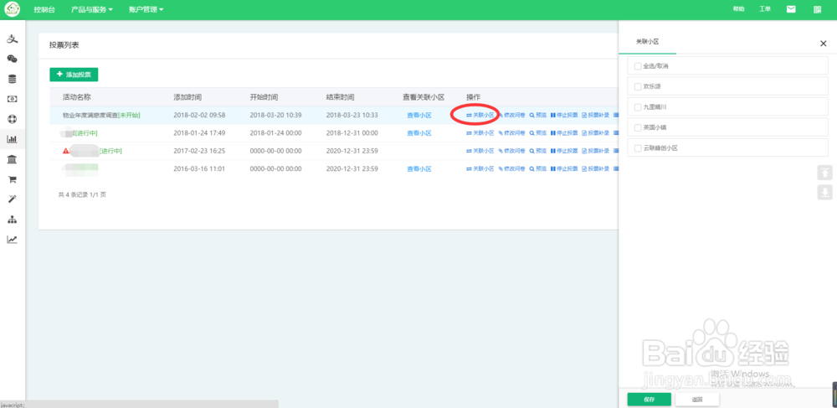
Task: Open the WeChat icon in the left sidebar
Action: (x=12, y=59)
